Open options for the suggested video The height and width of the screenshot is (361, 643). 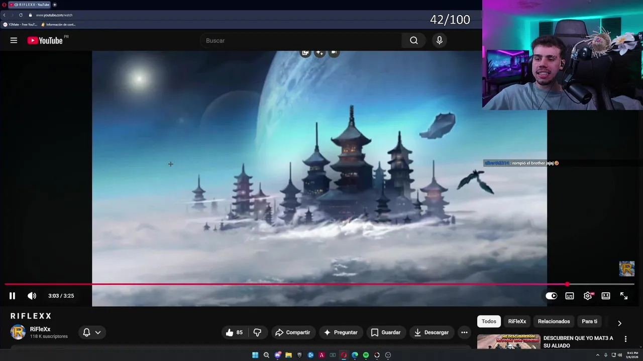coord(625,339)
